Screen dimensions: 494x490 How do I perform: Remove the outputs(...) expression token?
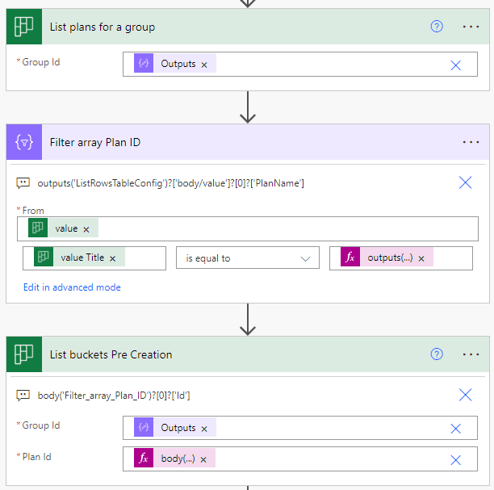421,258
